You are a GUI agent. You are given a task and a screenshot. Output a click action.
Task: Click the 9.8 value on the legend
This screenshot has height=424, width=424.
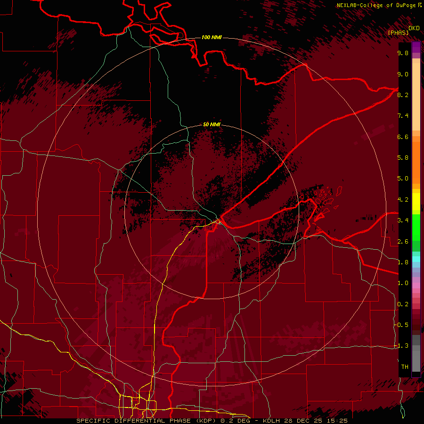click(x=403, y=53)
